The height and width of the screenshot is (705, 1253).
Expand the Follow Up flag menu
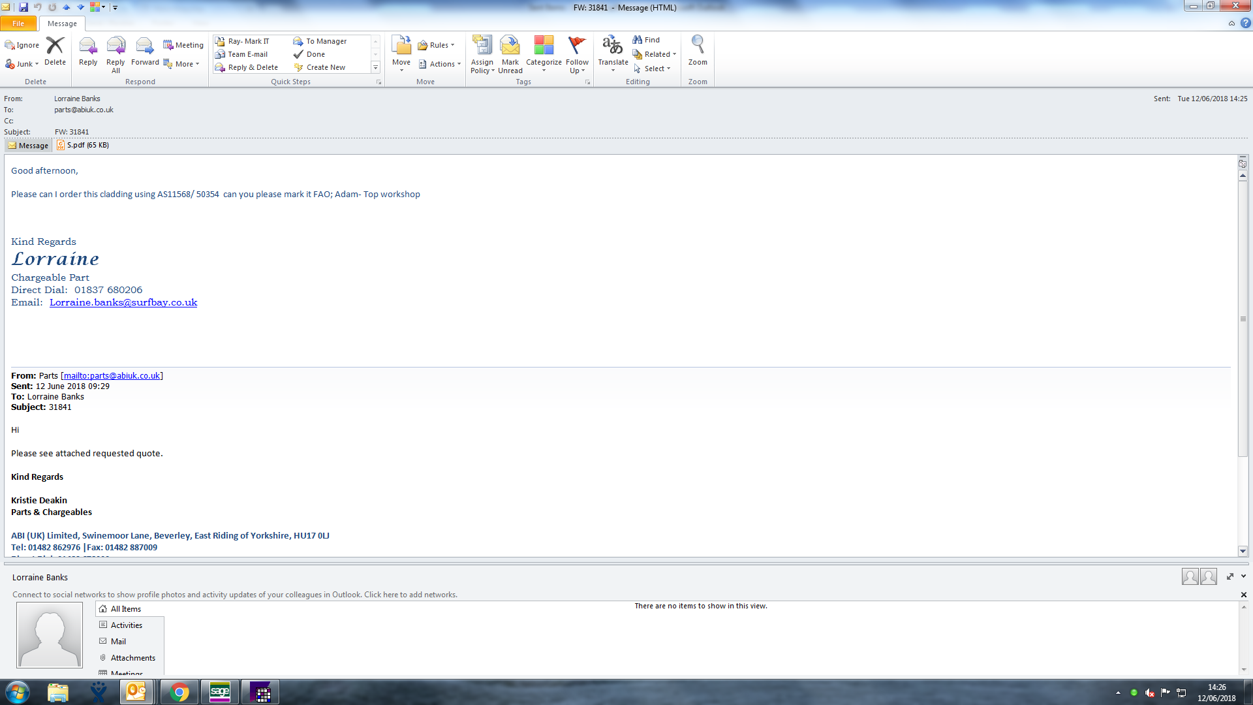coord(577,54)
